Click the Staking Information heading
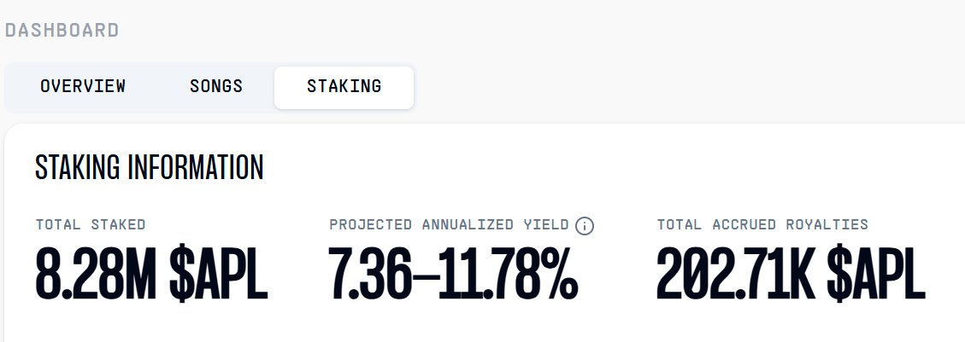 click(149, 167)
